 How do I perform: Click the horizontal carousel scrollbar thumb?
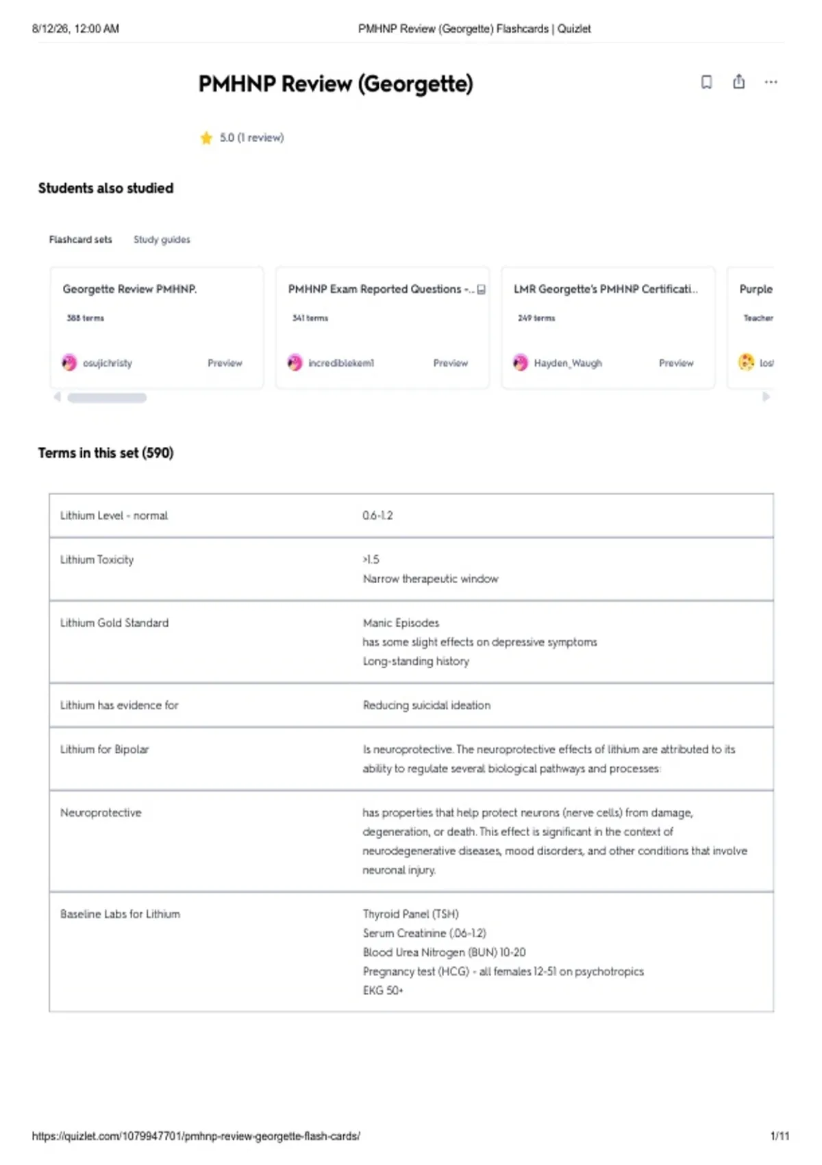[x=107, y=397]
